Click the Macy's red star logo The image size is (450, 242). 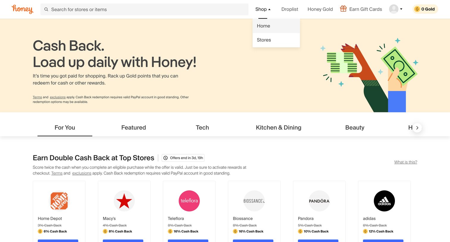pos(124,201)
